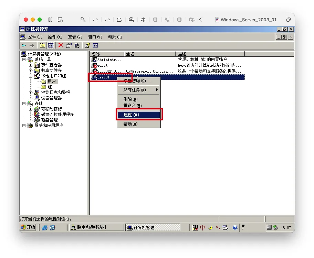Select 磁盘管理 in the tree
Image resolution: width=314 pixels, height=258 pixels.
tap(50, 120)
